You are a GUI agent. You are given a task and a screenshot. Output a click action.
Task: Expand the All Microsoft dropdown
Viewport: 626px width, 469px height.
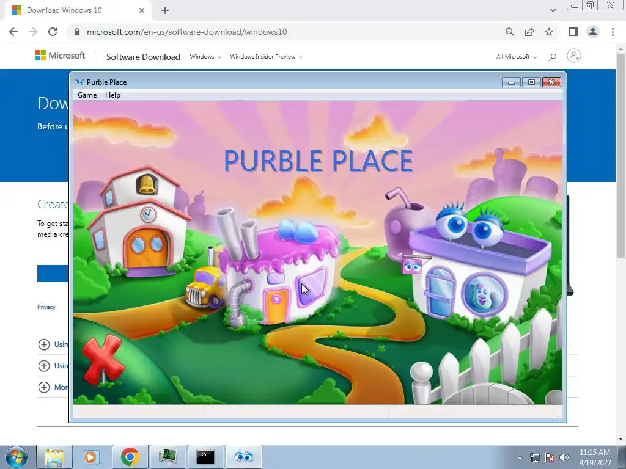pos(516,57)
